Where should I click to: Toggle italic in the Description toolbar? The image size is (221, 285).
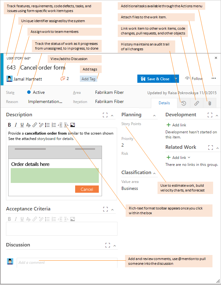pos(16,125)
